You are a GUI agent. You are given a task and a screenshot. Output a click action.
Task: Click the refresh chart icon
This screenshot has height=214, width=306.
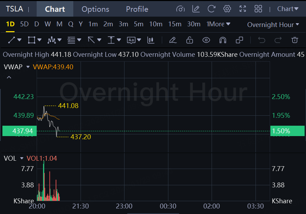click(x=211, y=9)
